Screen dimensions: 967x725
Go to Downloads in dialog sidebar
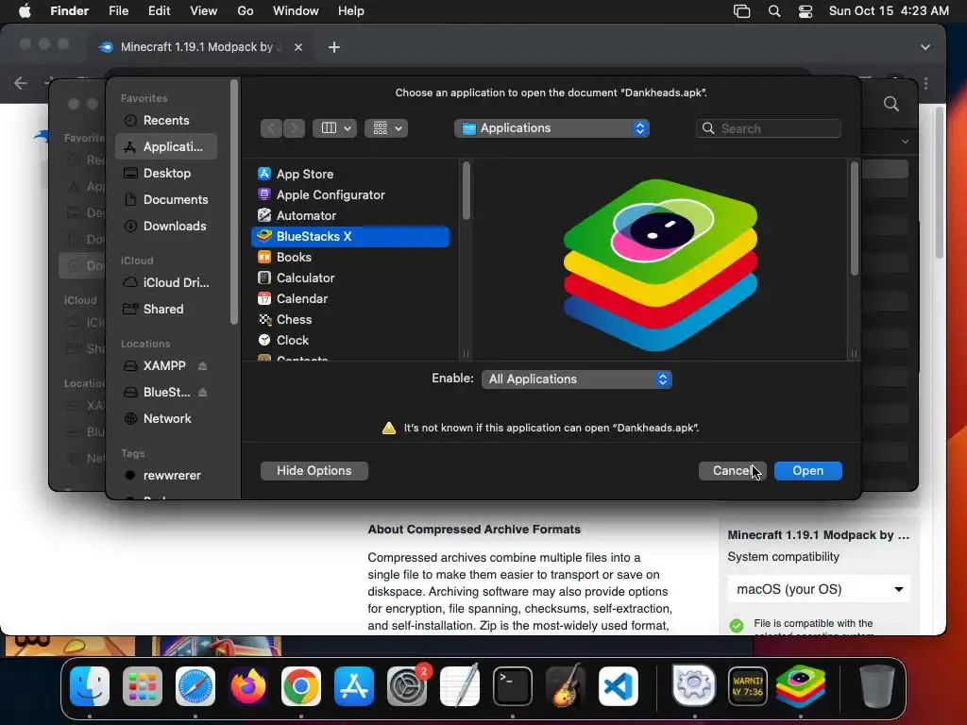166,227
